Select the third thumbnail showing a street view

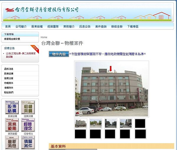[111, 123]
